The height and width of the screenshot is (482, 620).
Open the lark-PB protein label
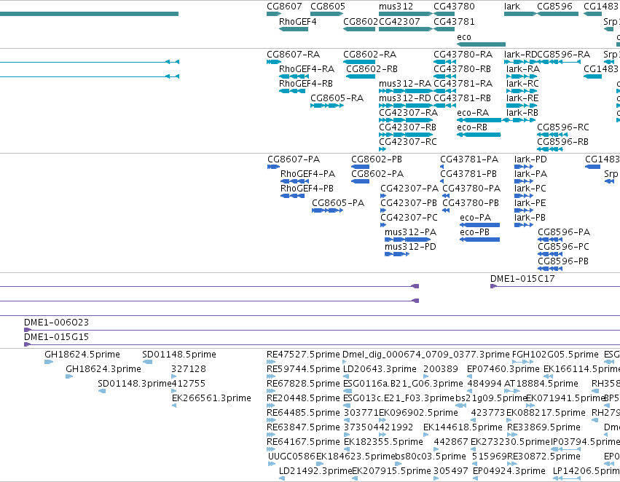[x=530, y=218]
